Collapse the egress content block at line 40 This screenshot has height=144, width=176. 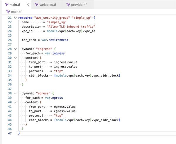(x=15, y=102)
